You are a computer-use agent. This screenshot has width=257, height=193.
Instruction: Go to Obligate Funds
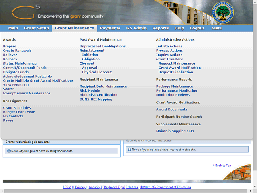click(x=16, y=72)
